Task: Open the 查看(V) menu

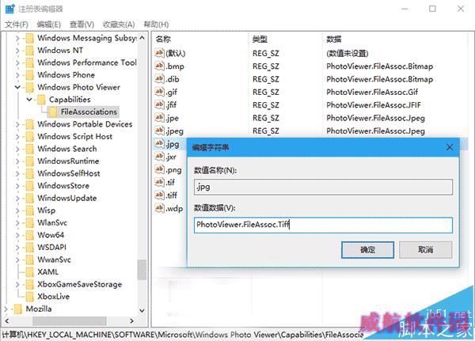Action: point(82,25)
